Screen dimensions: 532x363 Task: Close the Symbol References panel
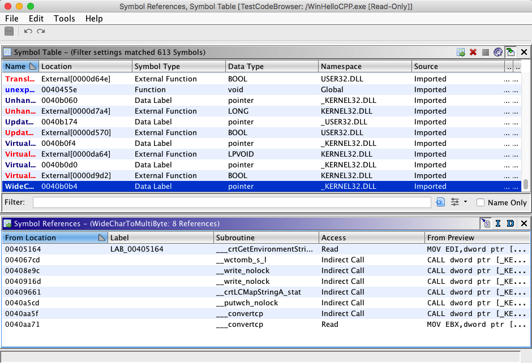pyautogui.click(x=524, y=223)
